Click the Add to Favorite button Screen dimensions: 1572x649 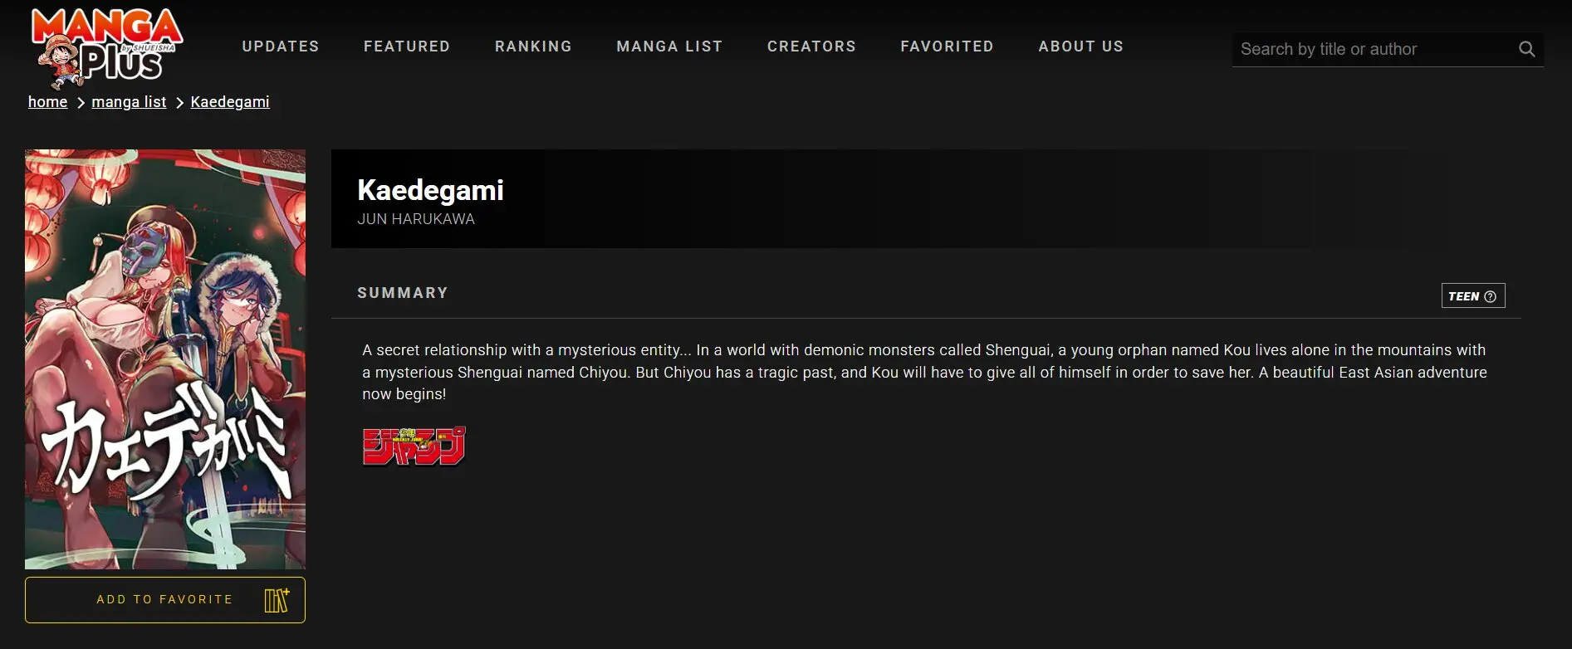coord(165,600)
